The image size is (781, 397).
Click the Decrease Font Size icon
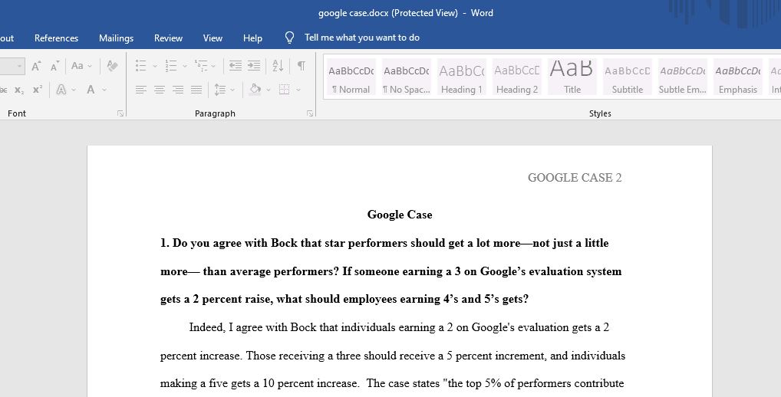click(54, 66)
